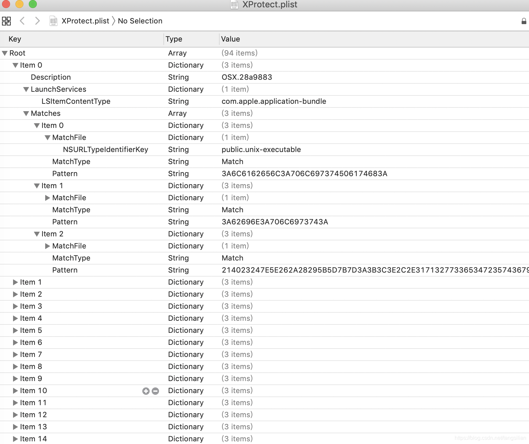Expand Item 8 dictionary
This screenshot has height=444, width=529.
(x=15, y=367)
